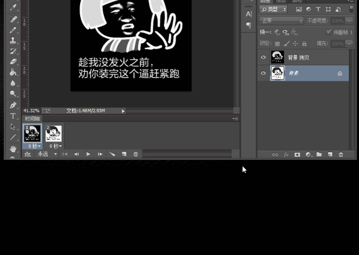Select the Dodge tool
This screenshot has height=255, width=359.
point(13,93)
